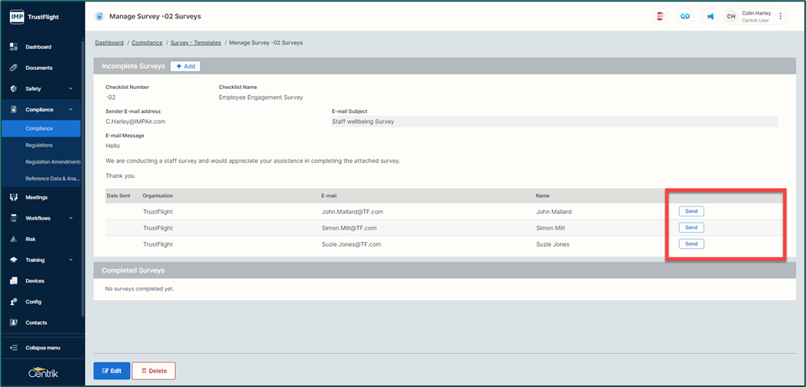
Task: Open the three-dot user menu
Action: (781, 16)
